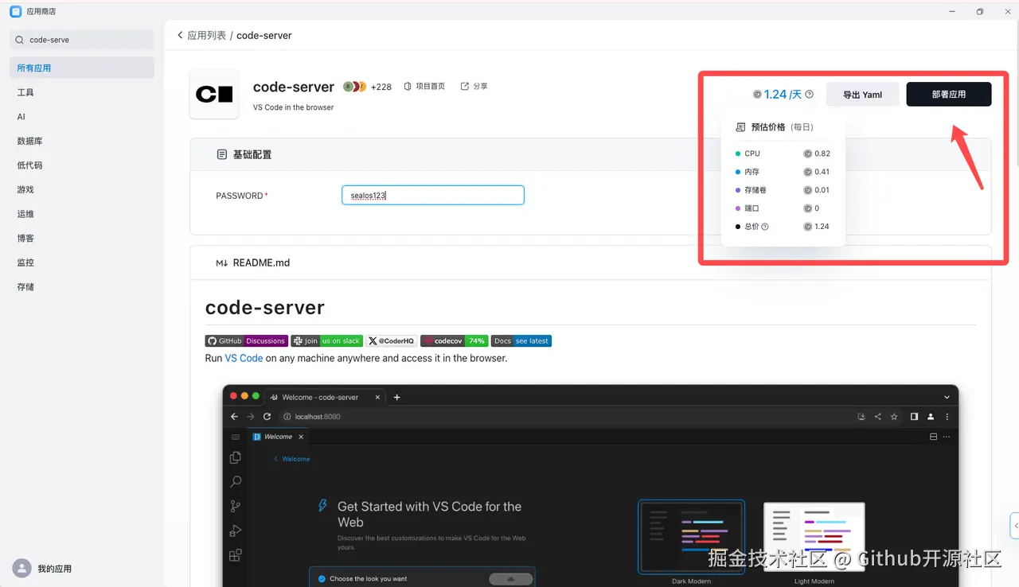Screen dimensions: 1019x587
Task: Click the 端口 price row showing 0
Action: click(783, 208)
